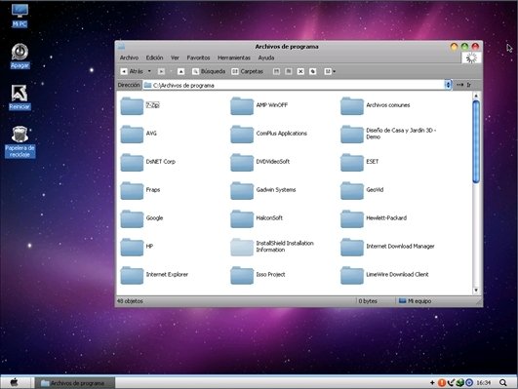Select the ESET folder

click(x=359, y=162)
